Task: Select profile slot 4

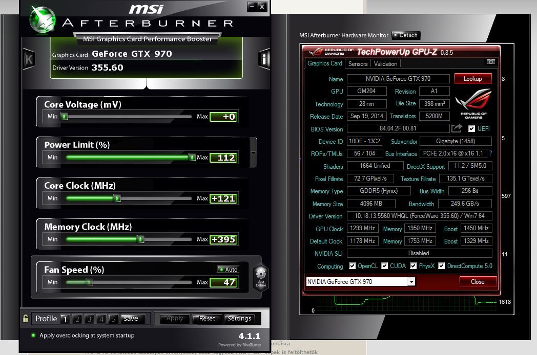Action: coord(101,319)
